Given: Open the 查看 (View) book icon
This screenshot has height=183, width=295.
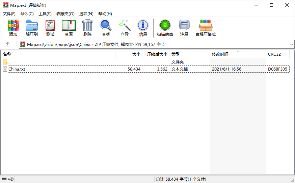Looking at the screenshot, I should point(69,25).
